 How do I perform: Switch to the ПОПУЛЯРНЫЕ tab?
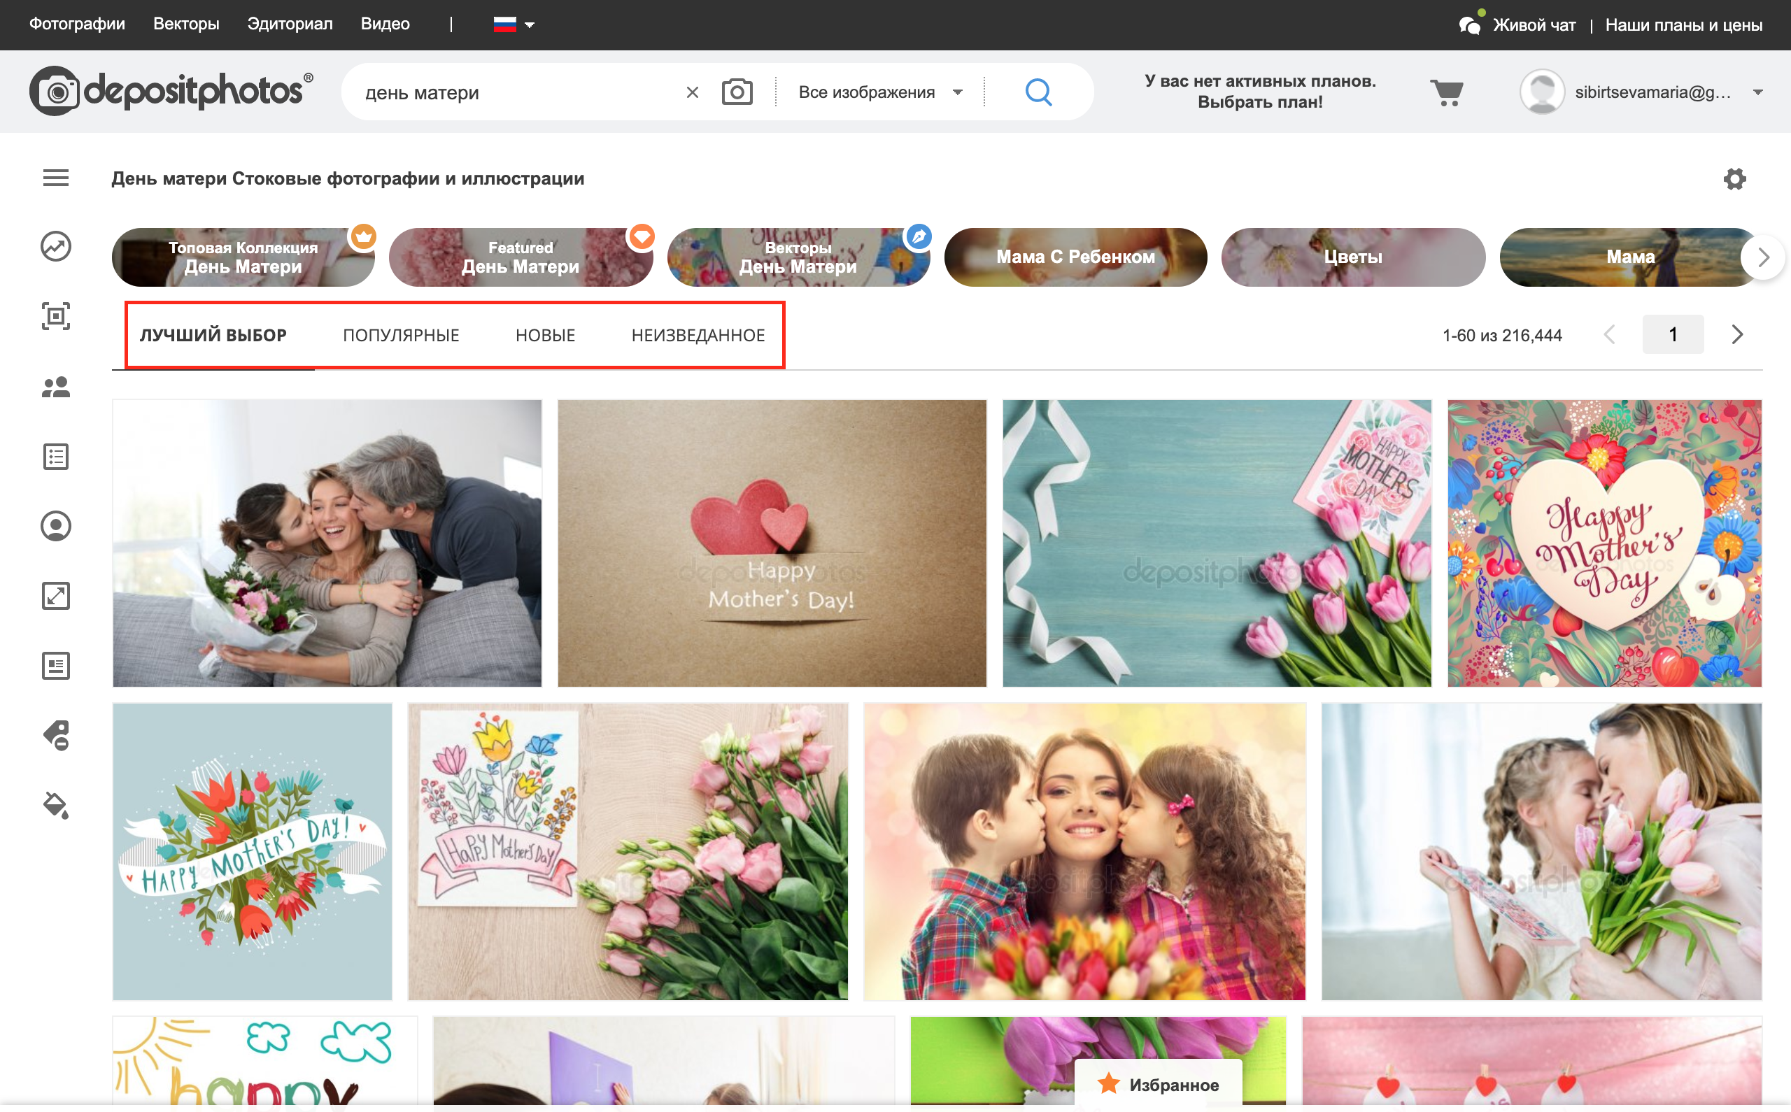[x=401, y=336]
